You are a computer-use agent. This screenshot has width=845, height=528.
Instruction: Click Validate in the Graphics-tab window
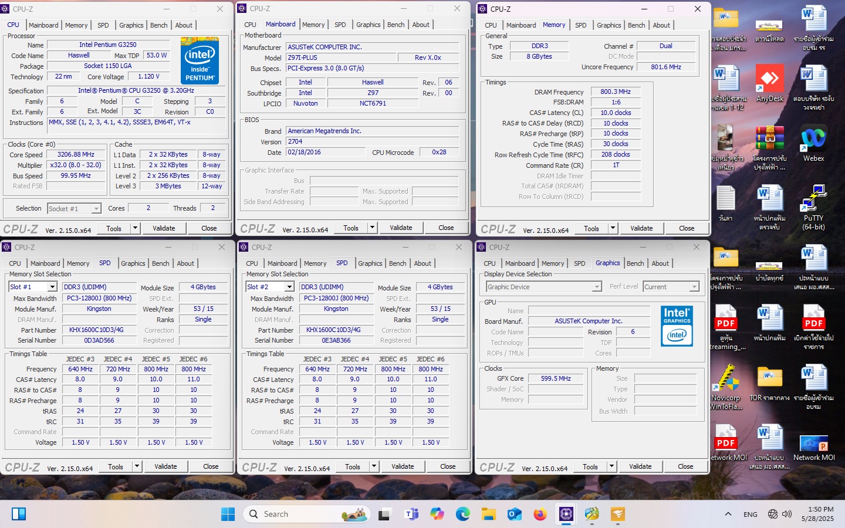[641, 466]
